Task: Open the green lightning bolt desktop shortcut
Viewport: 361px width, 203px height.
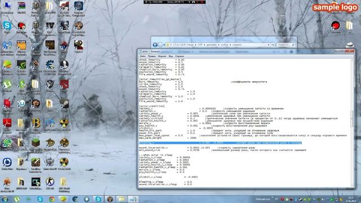Action: [x=21, y=84]
